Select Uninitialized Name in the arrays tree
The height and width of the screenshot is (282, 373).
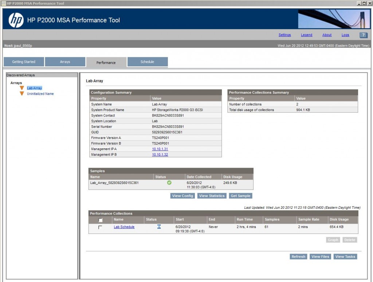(x=40, y=94)
